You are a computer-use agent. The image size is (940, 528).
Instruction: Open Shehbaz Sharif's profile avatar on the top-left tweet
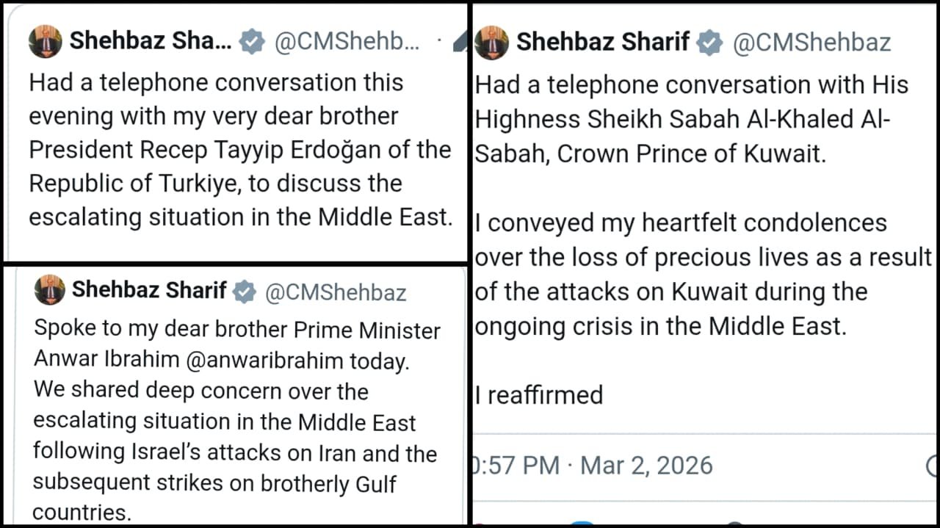pos(43,41)
